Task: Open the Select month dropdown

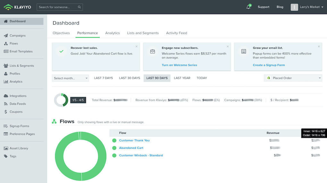Action: tap(71, 78)
